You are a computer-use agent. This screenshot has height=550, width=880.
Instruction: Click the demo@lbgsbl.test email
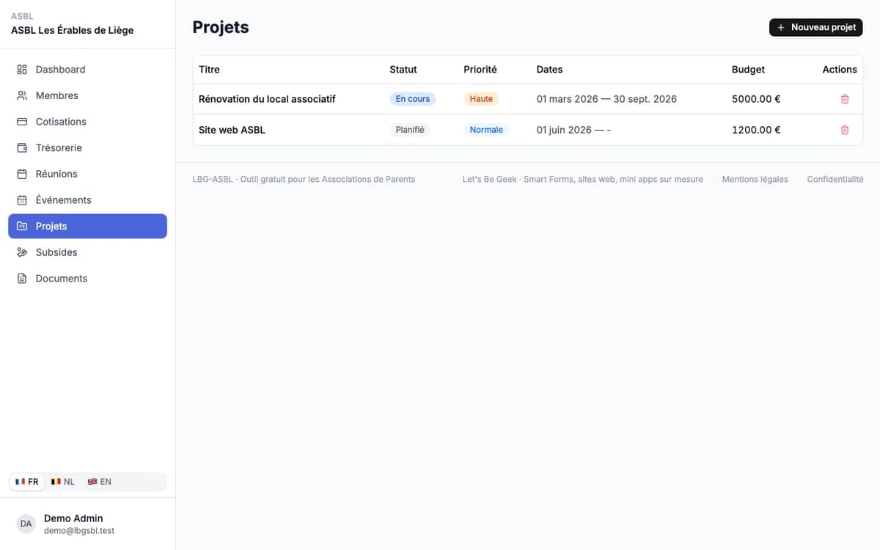click(79, 531)
